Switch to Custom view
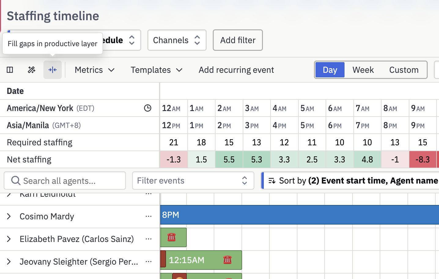Image resolution: width=439 pixels, height=279 pixels. tap(404, 70)
